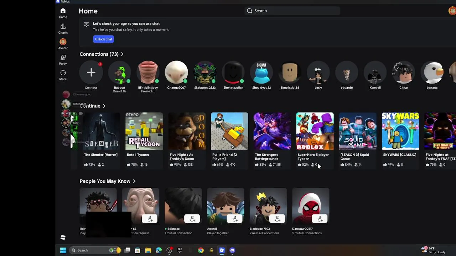The image size is (456, 256).
Task: Click the Agxndji username text
Action: (x=212, y=229)
